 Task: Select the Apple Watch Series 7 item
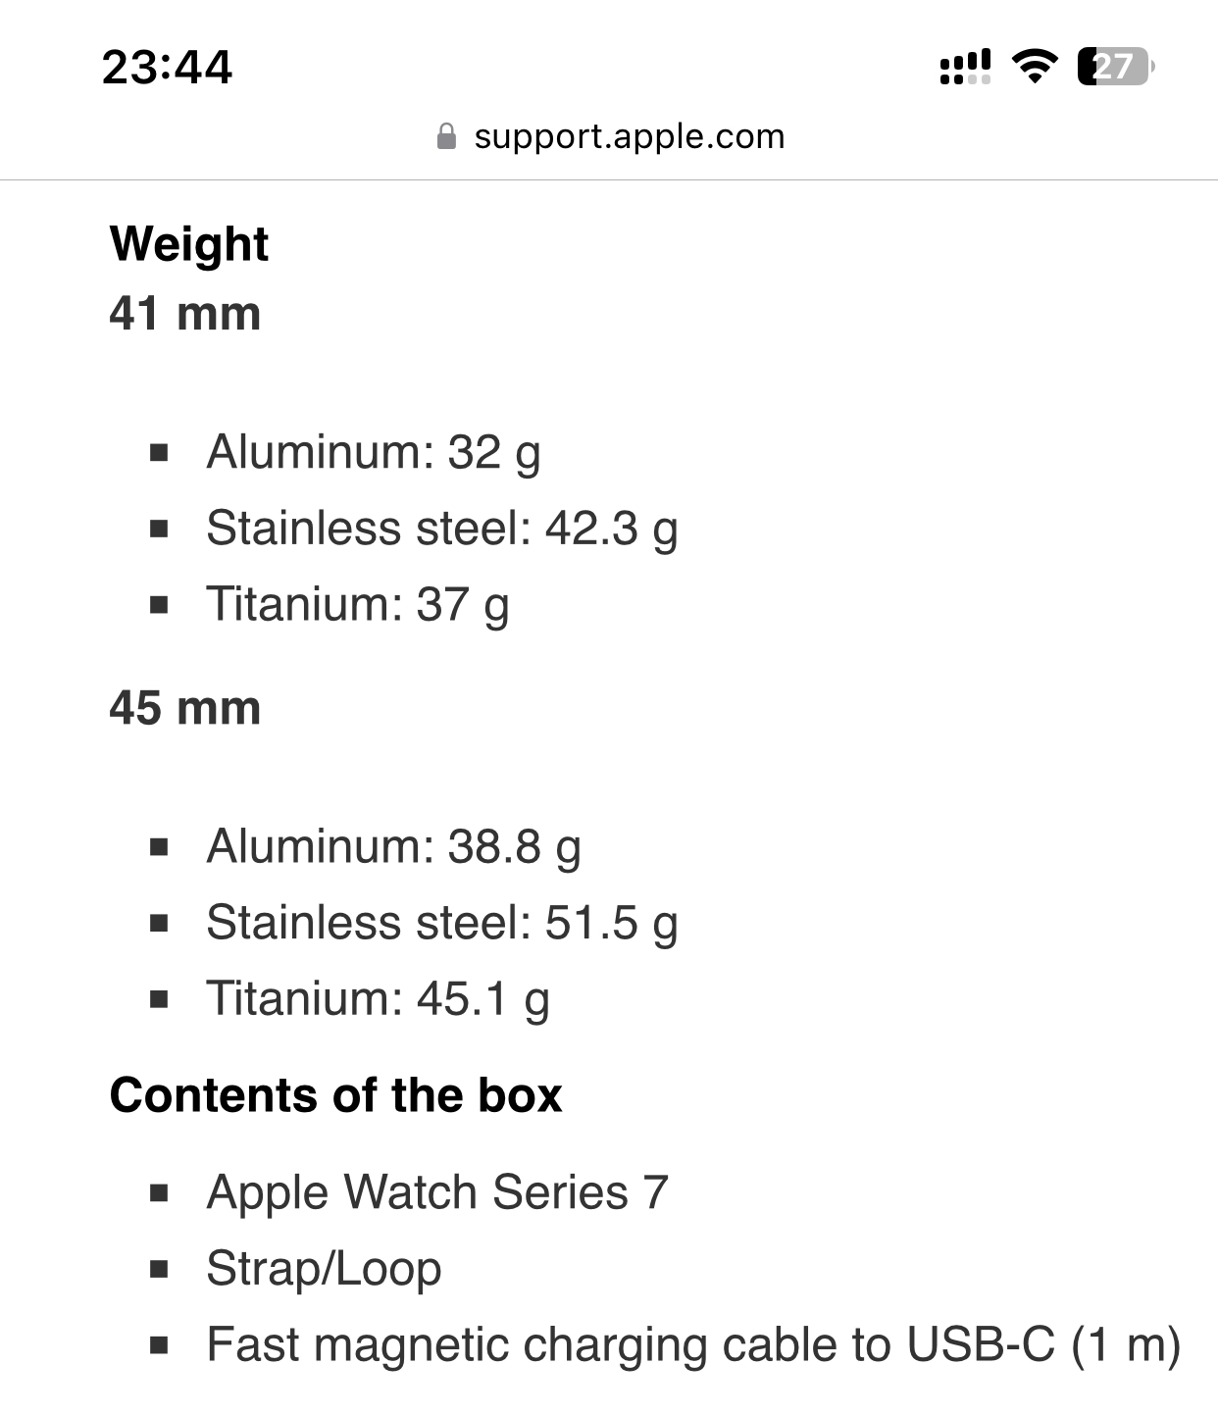(437, 1192)
